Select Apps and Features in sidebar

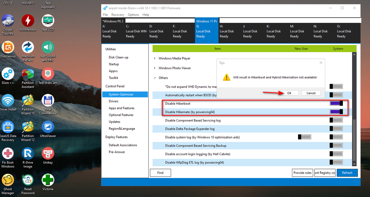(x=122, y=108)
